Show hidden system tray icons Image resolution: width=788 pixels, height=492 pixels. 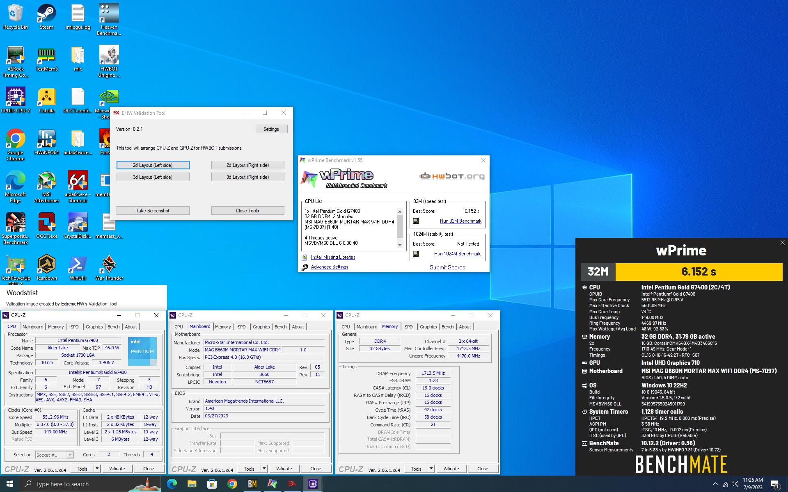(715, 484)
